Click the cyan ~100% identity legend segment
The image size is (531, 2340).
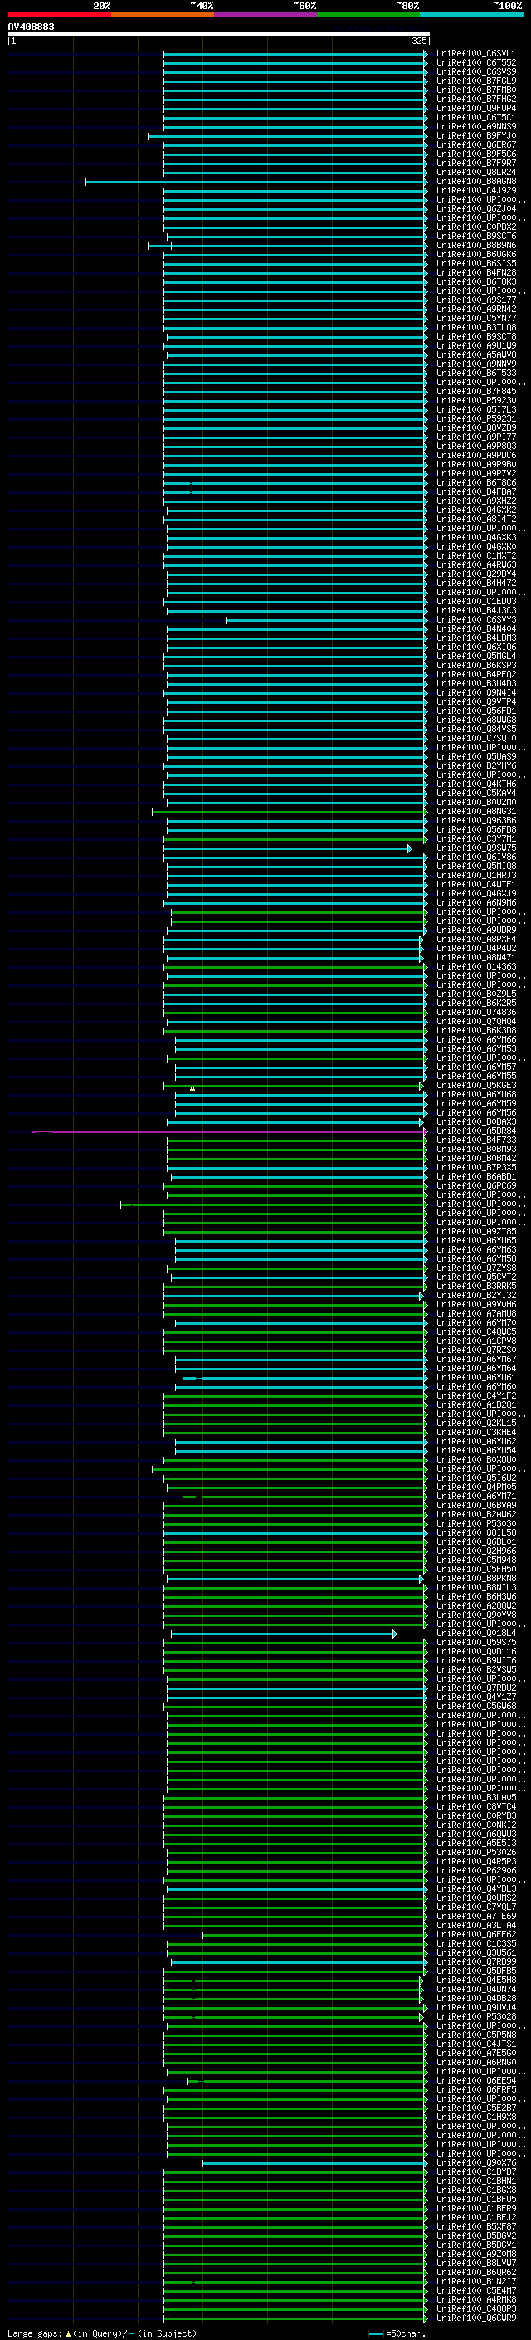point(471,15)
